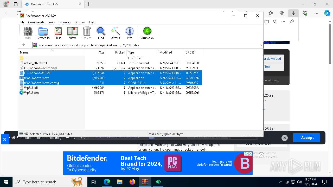333x187 pixels.
Task: Open more options in downloads panel
Action: (x=283, y=22)
